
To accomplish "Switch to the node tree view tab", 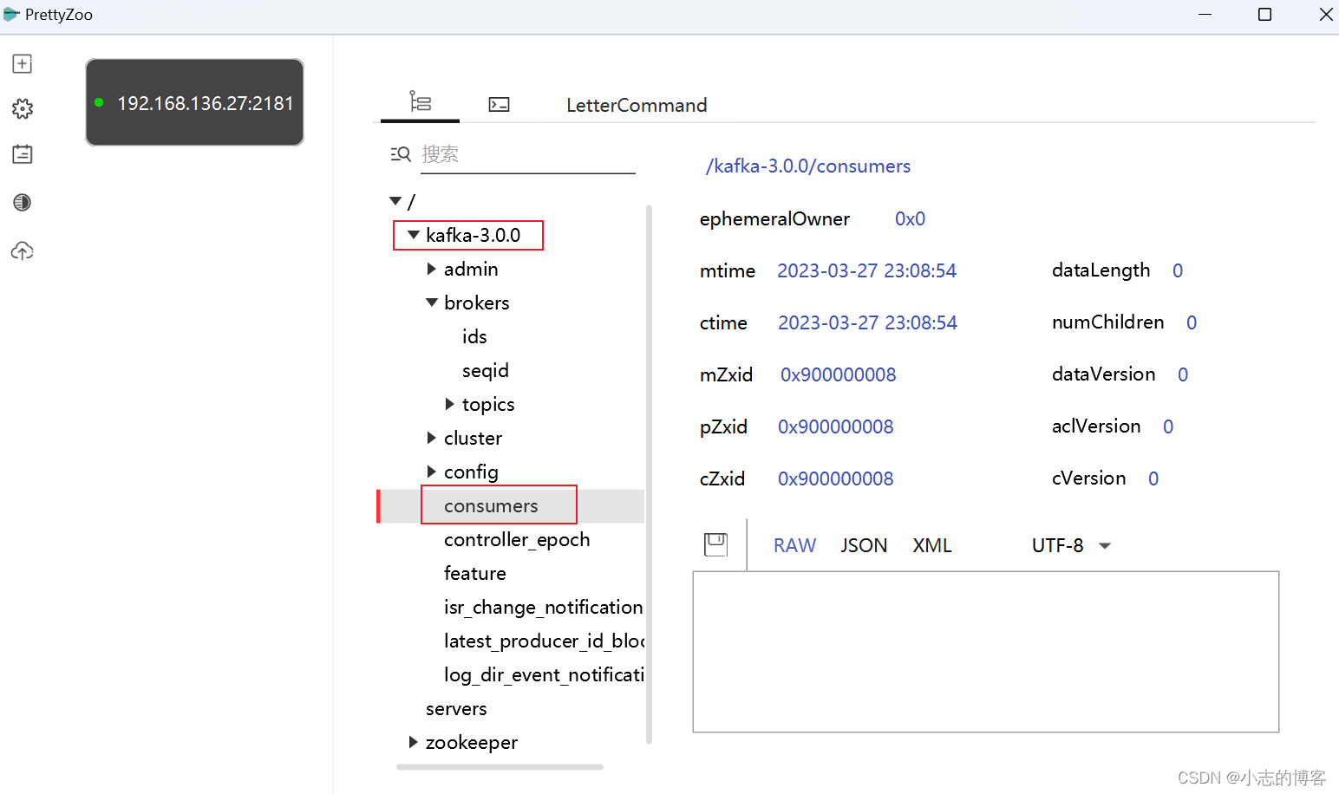I will [x=421, y=102].
